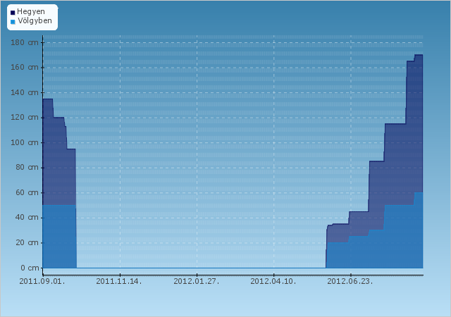Click the 2011.09.01. date axis label
Viewport: 451px width, 317px height.
click(42, 281)
